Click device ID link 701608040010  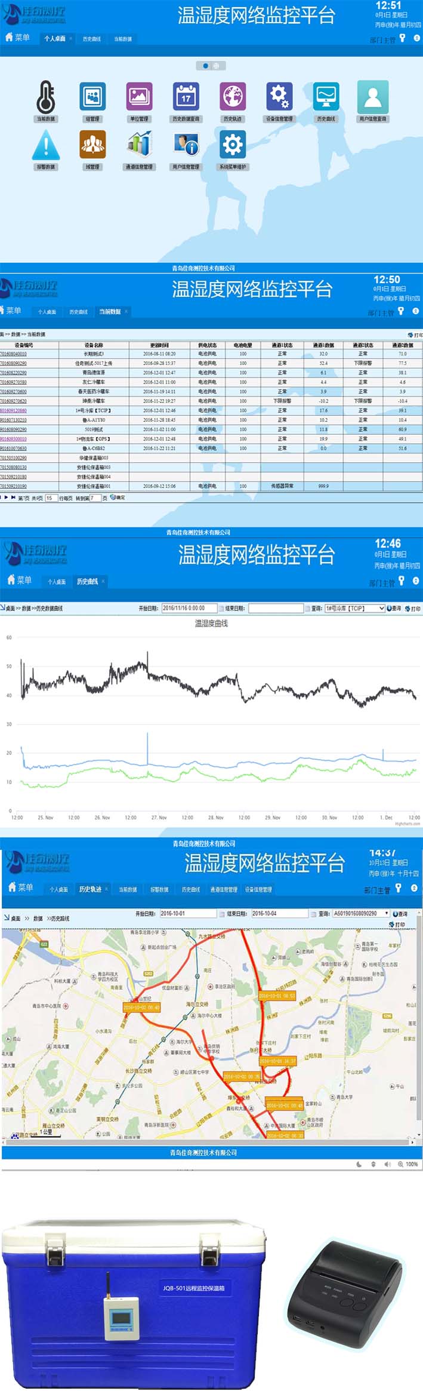(13, 354)
